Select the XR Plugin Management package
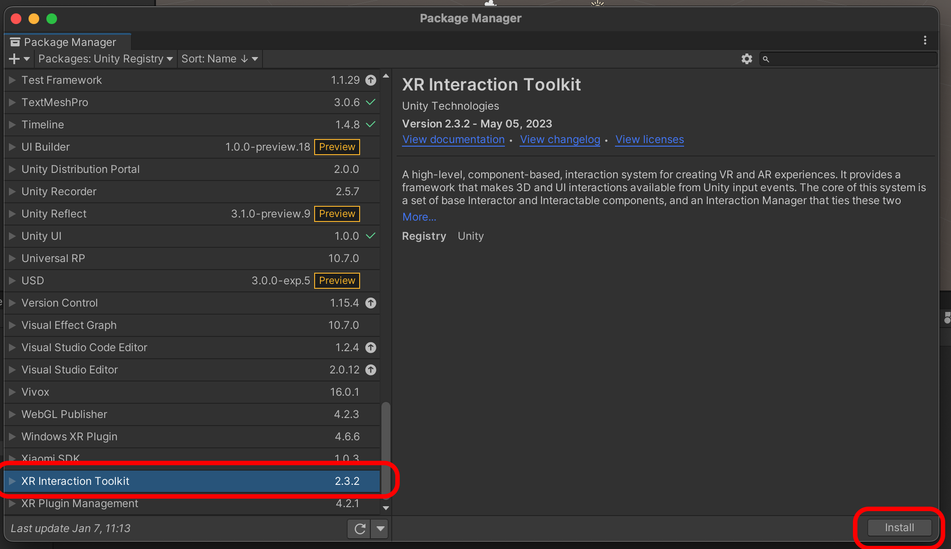 [x=80, y=504]
